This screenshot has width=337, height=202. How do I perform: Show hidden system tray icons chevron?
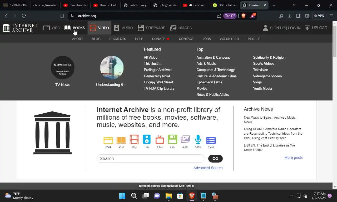291,196
